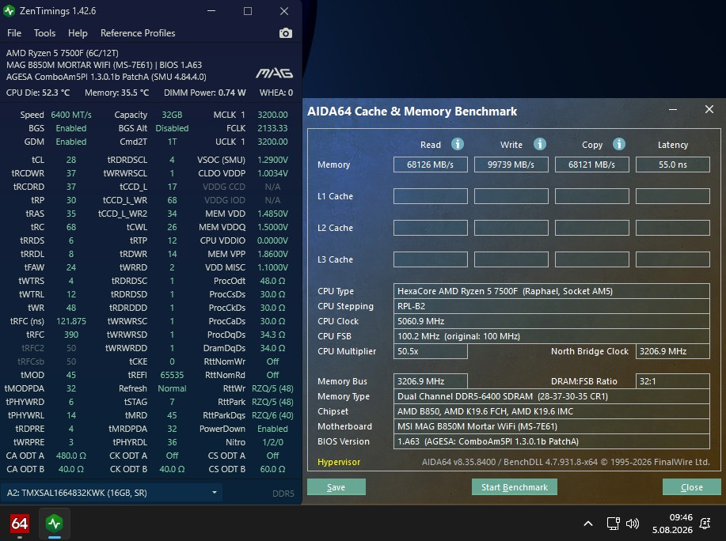Open the File menu in ZenTimings

point(14,33)
